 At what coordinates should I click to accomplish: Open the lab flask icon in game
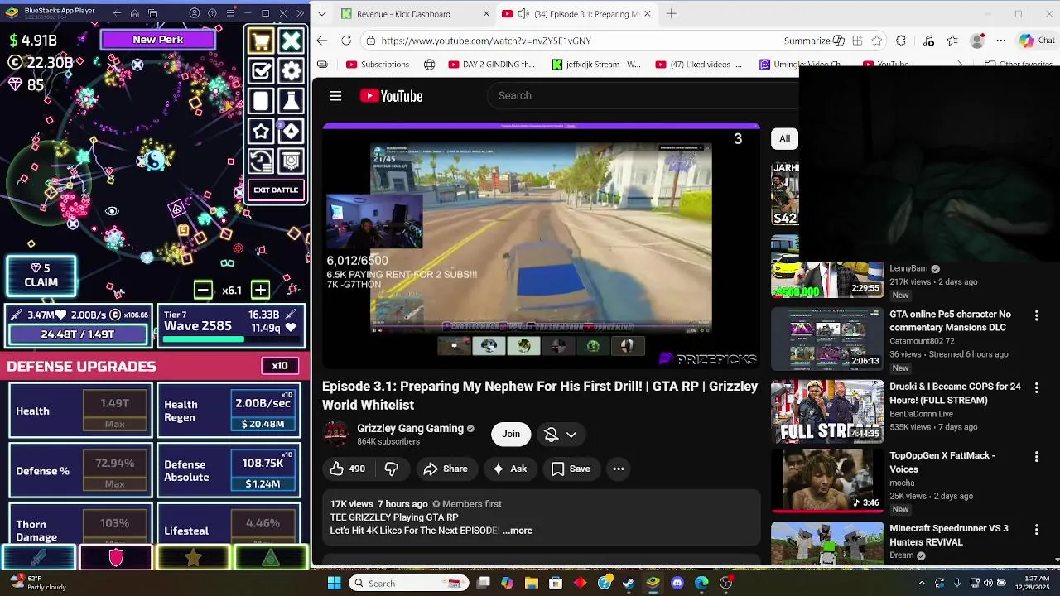[x=291, y=101]
